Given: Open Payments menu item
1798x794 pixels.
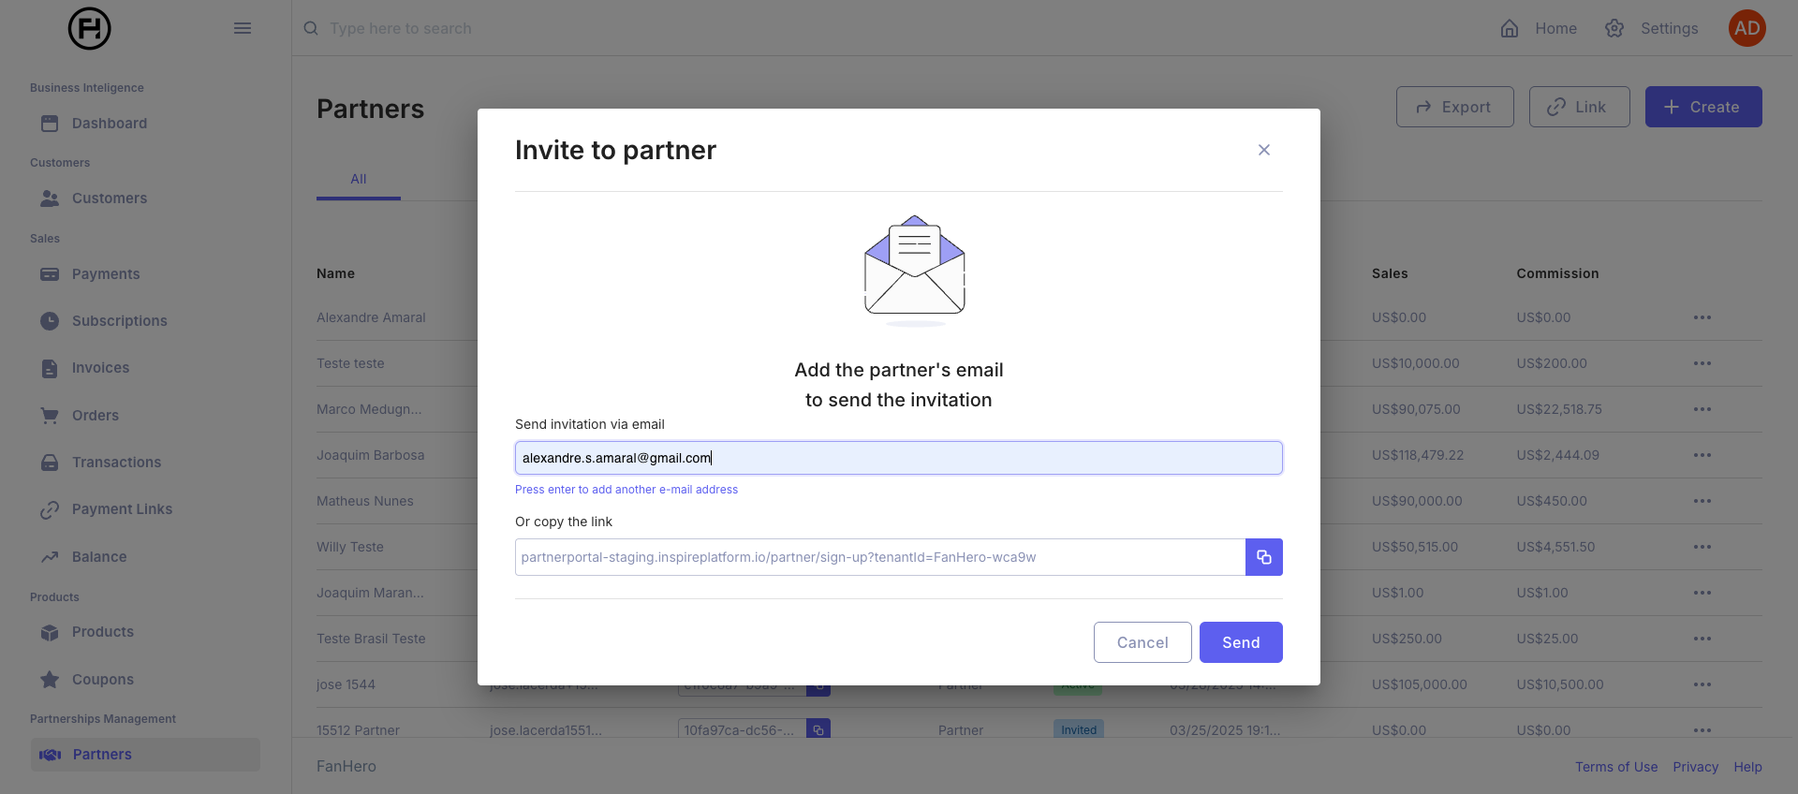Looking at the screenshot, I should click(106, 274).
